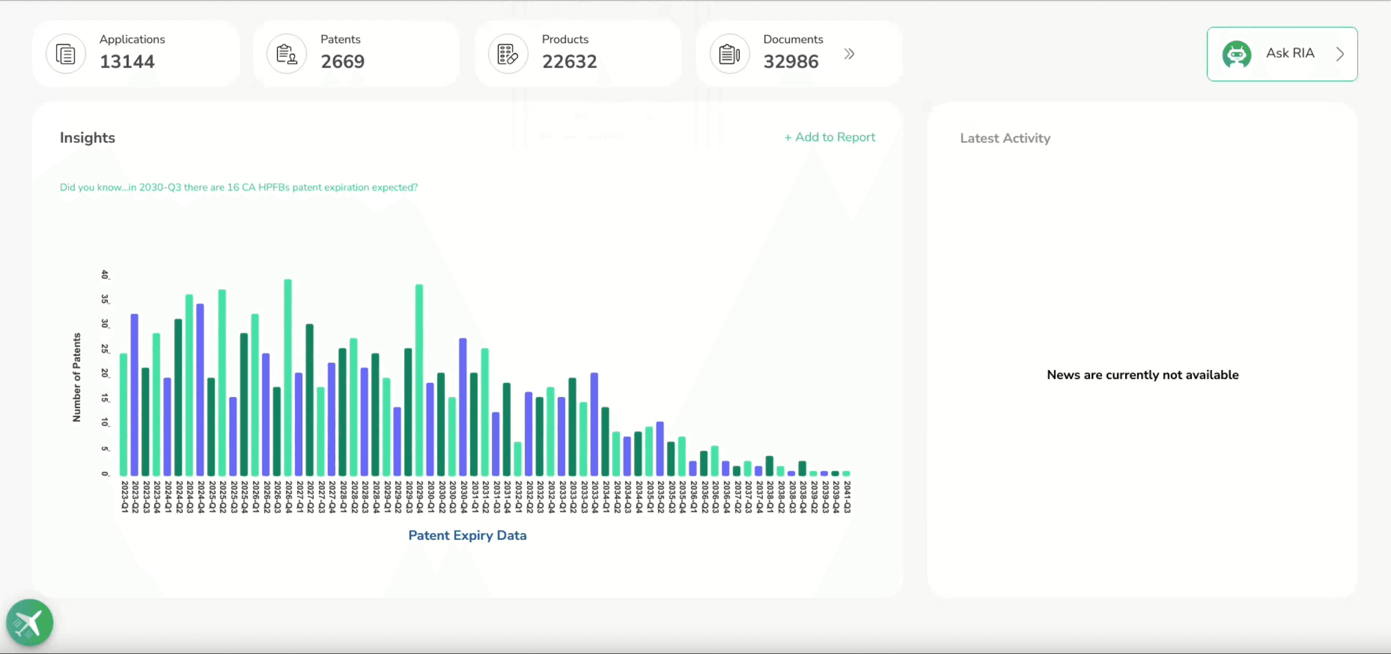Click the Products pills icon

click(x=508, y=54)
